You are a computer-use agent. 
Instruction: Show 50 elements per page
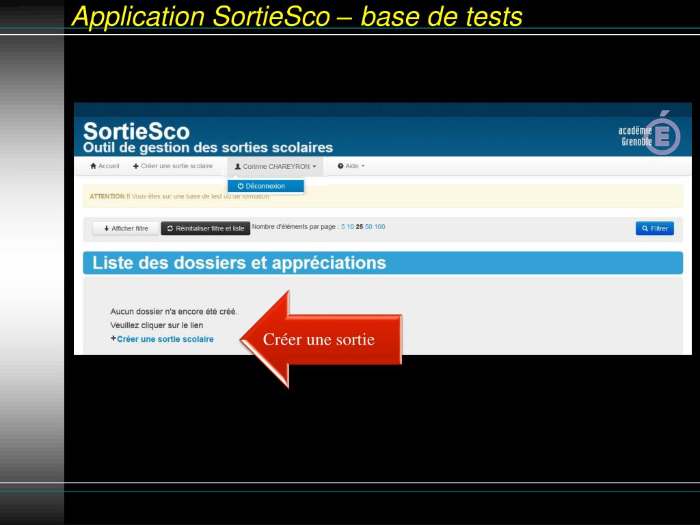(x=368, y=227)
